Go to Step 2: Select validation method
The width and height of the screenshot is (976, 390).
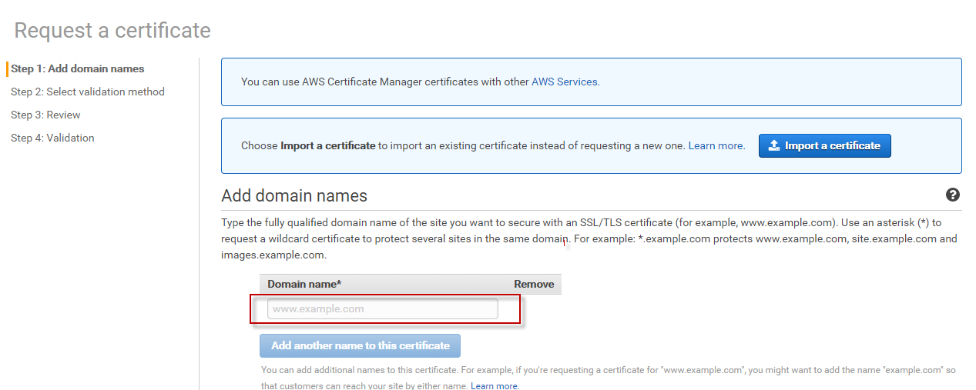coord(87,92)
